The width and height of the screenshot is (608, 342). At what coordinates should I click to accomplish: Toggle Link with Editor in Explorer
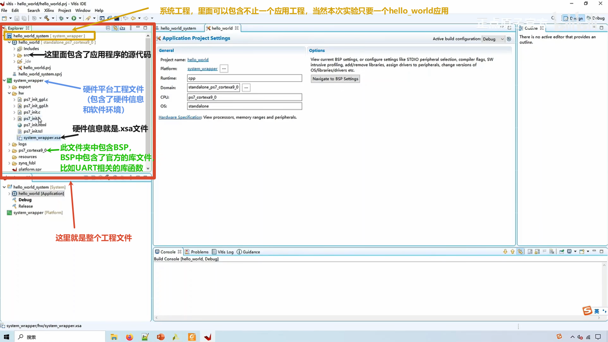tap(115, 28)
